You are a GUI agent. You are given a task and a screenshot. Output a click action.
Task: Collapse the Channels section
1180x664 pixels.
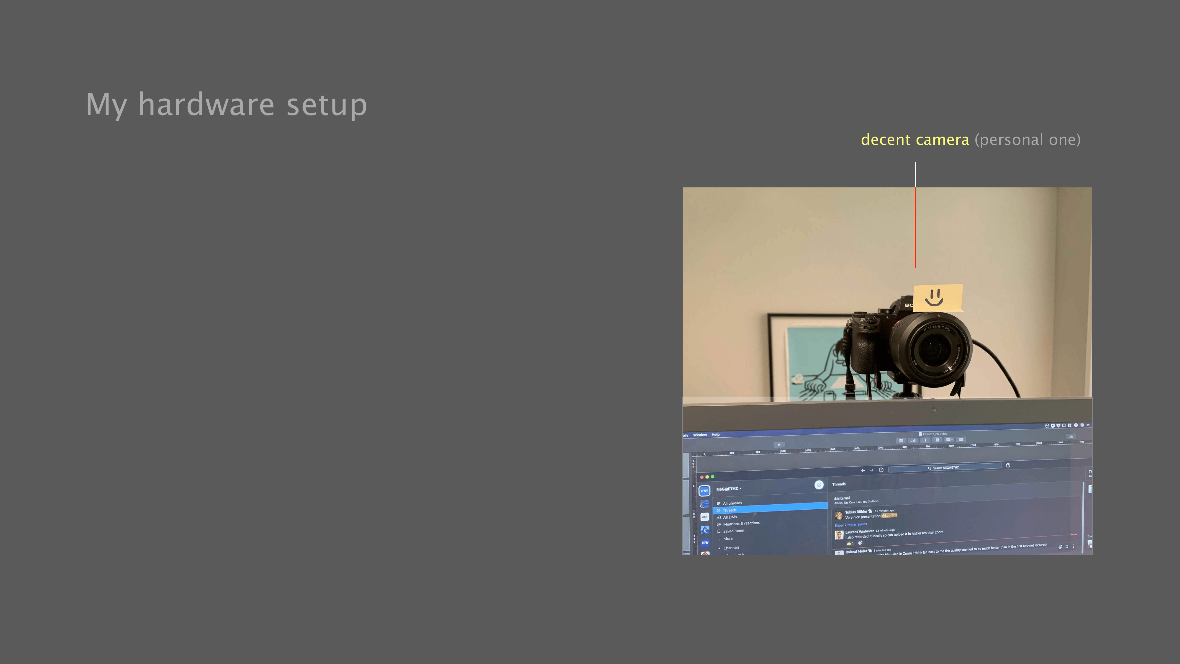[720, 548]
